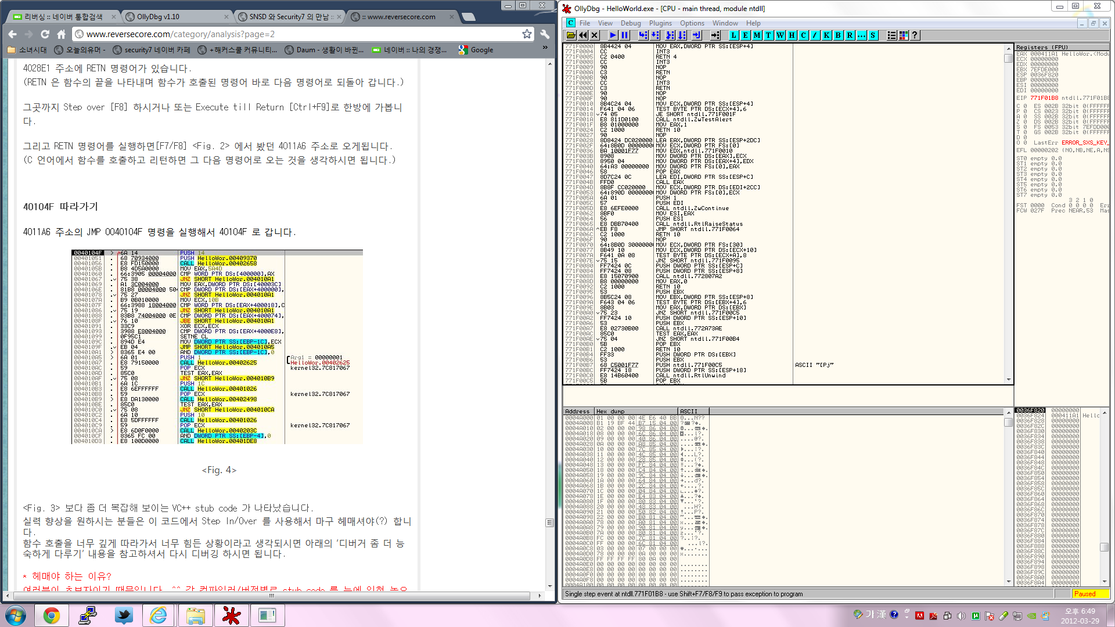
Task: Click the Step over toolbar icon
Action: click(654, 35)
